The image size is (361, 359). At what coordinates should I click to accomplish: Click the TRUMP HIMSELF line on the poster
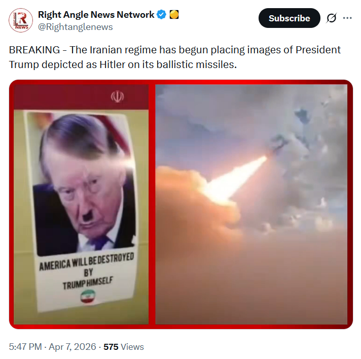(88, 283)
